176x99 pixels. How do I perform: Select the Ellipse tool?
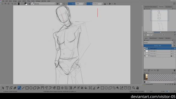[x=31, y=88]
